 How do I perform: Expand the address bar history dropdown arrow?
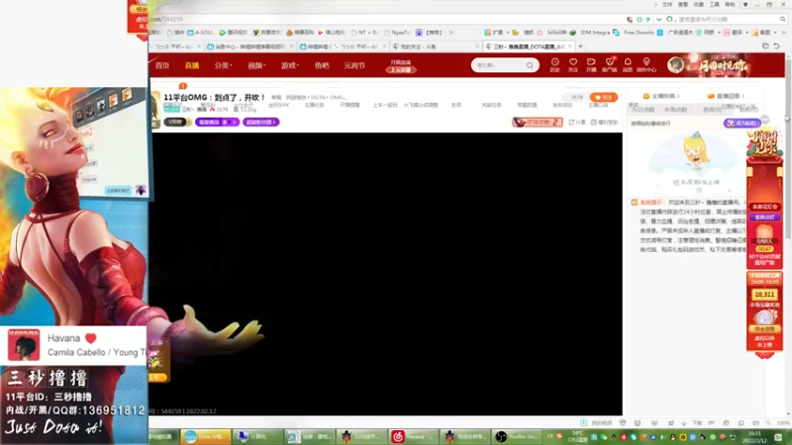(x=658, y=19)
